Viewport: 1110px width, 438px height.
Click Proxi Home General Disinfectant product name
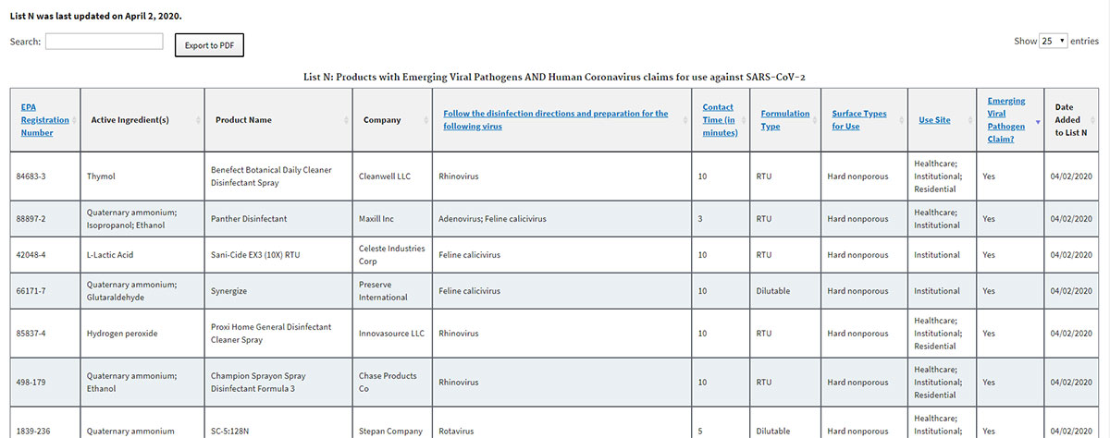click(271, 334)
